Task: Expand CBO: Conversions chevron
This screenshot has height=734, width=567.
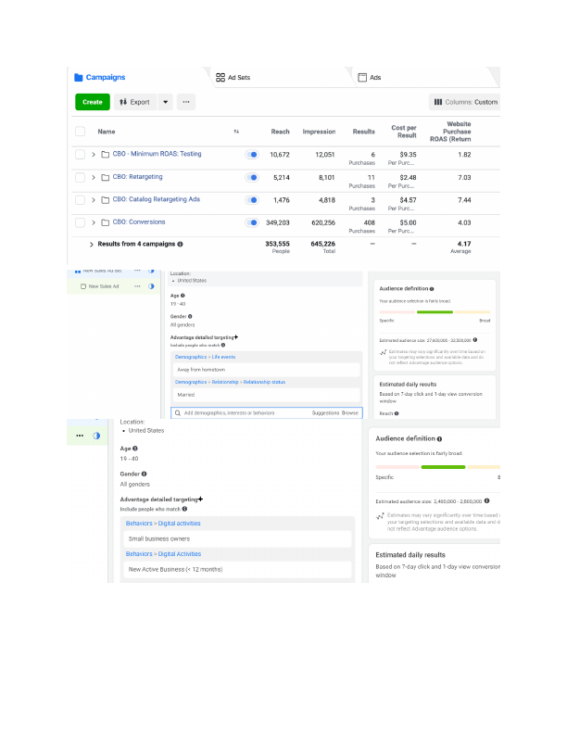Action: coord(93,222)
